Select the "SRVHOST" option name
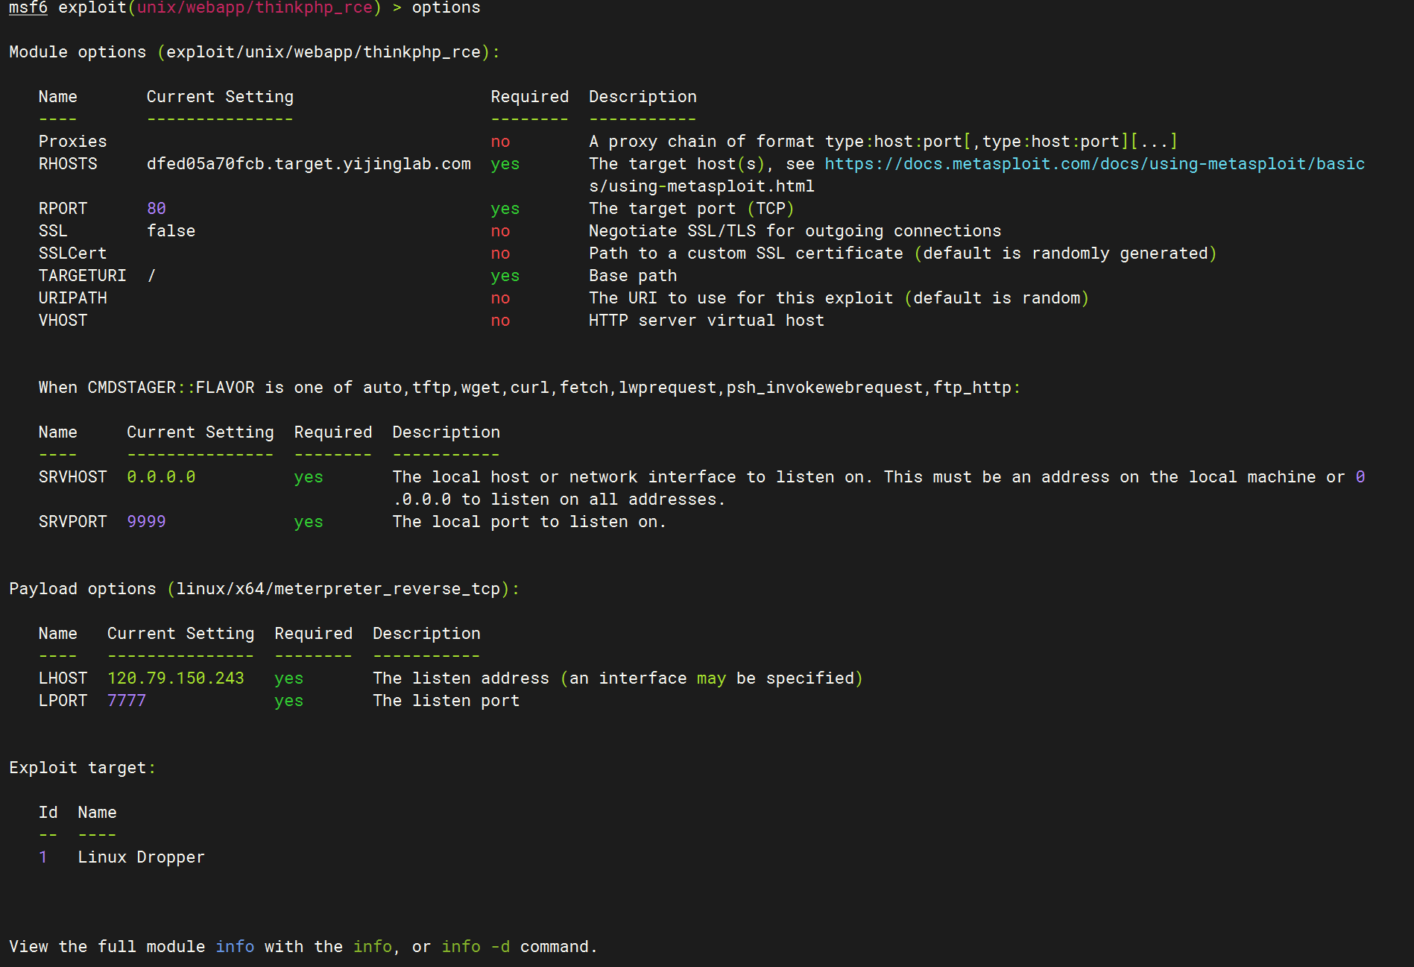Screen dimensions: 1414x967 pos(73,477)
